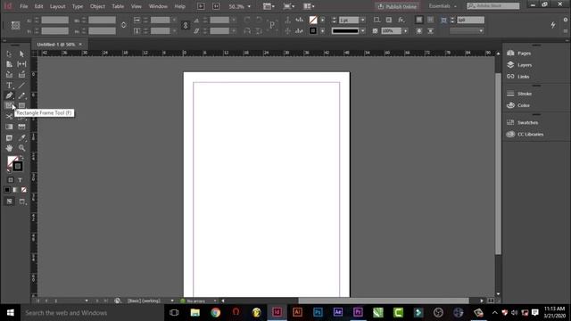
Task: Select the Pen tool
Action: [x=9, y=95]
